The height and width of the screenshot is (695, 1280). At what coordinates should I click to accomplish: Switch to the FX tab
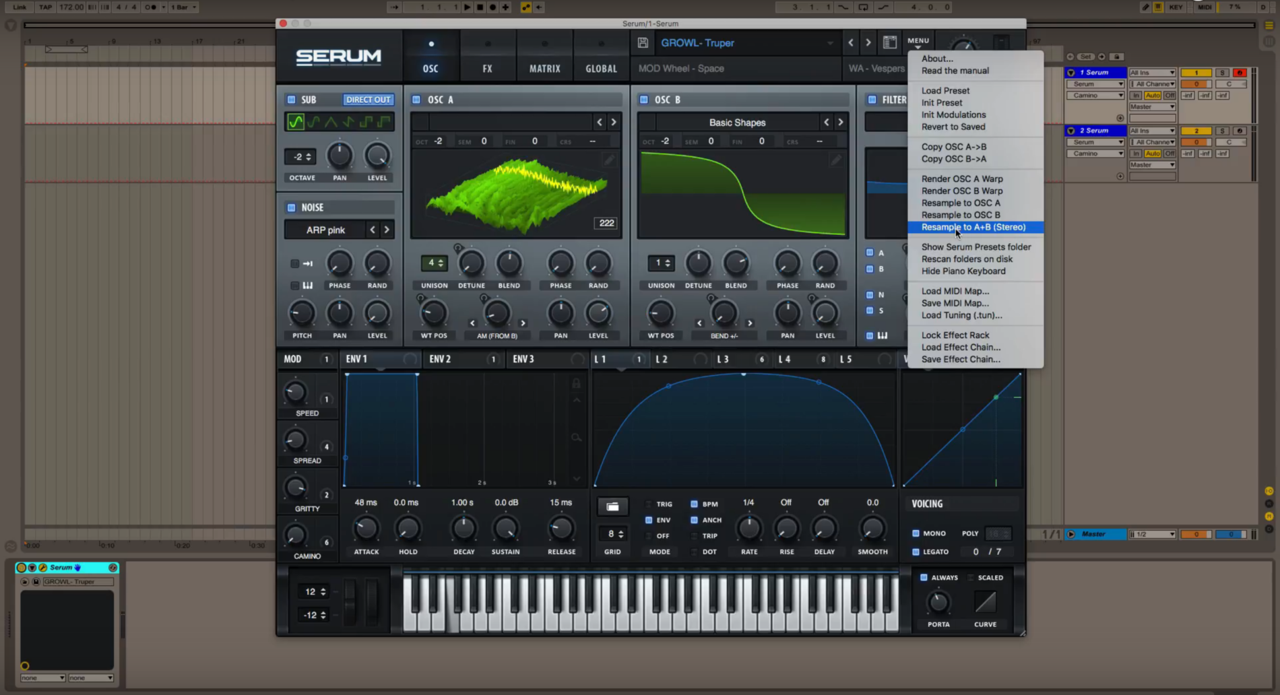coord(488,57)
